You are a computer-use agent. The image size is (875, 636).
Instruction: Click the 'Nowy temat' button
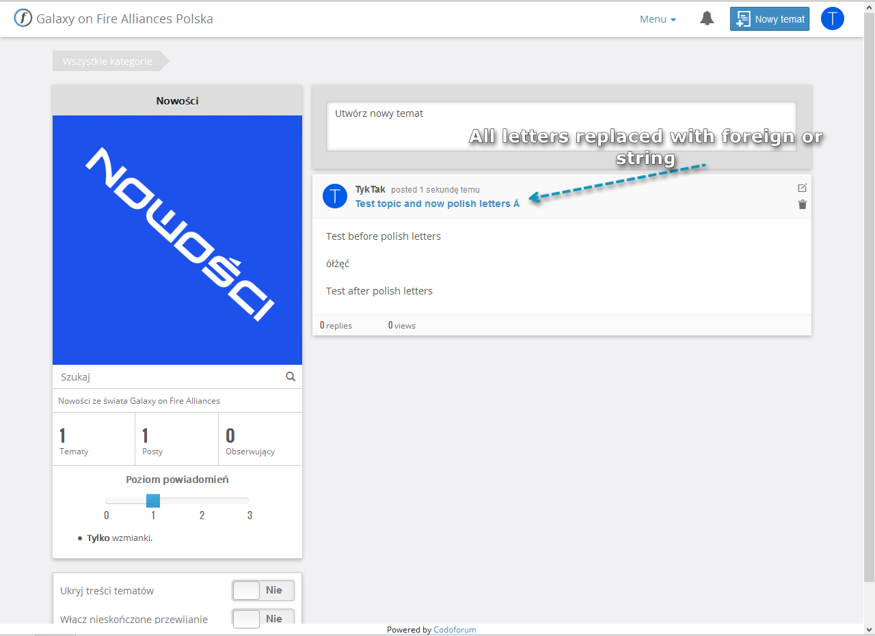[x=770, y=19]
